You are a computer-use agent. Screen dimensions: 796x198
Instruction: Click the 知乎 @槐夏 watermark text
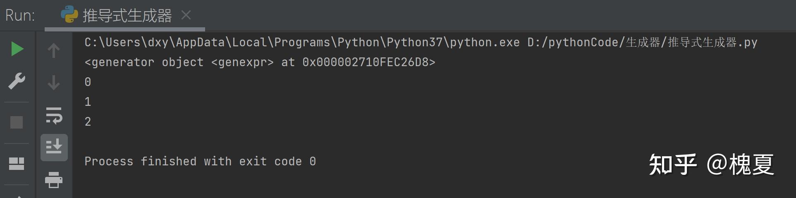tap(711, 165)
